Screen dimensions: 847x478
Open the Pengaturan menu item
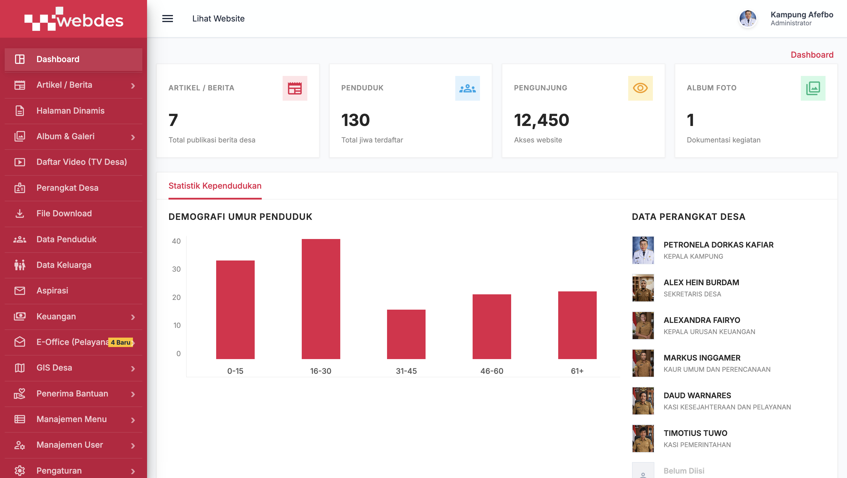pos(73,470)
